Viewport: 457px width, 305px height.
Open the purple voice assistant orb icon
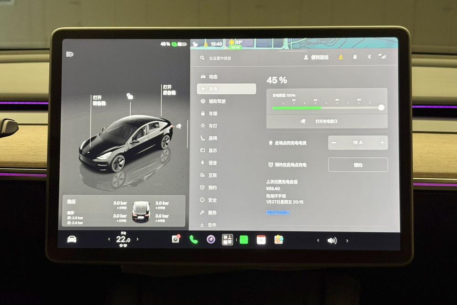[211, 240]
